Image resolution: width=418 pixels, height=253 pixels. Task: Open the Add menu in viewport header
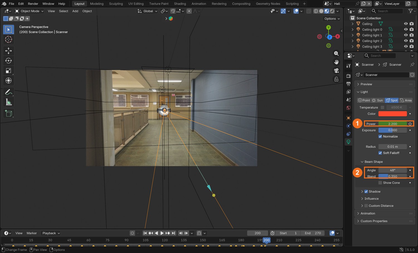(x=75, y=11)
